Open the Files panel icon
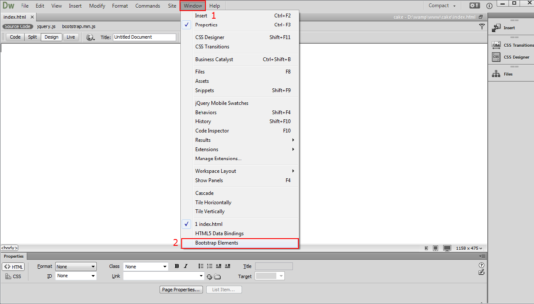This screenshot has height=304, width=534. (x=496, y=74)
